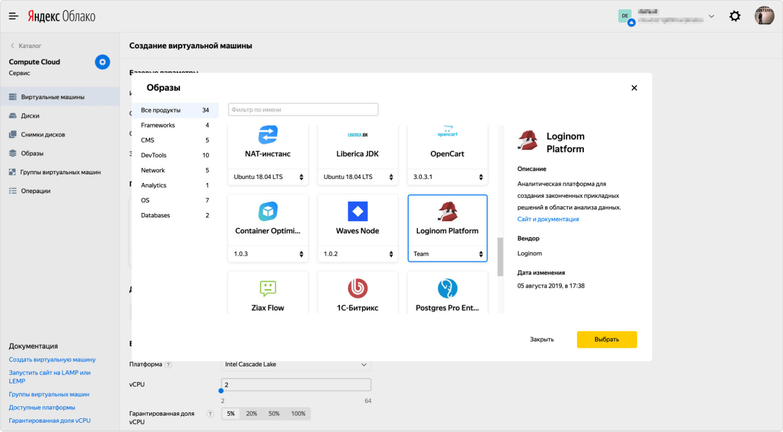Open the Платформа Intel Cascade Lake dropdown
Viewport: 783px width, 432px height.
pos(296,364)
